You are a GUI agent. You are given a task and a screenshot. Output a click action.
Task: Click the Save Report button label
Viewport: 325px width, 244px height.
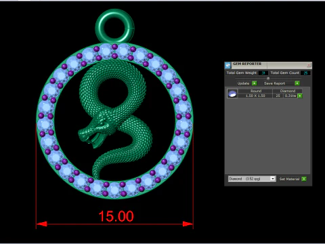[x=274, y=83]
